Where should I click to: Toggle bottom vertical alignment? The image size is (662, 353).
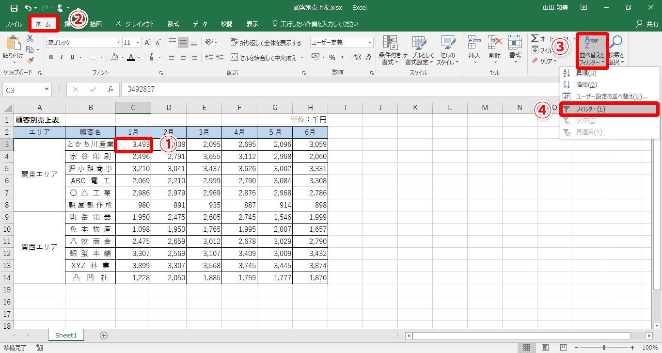click(194, 43)
